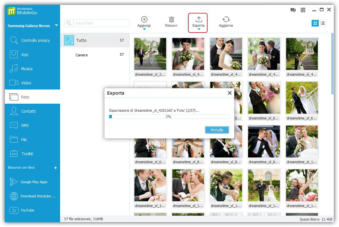Cancel export with the Annulla button

pos(217,130)
